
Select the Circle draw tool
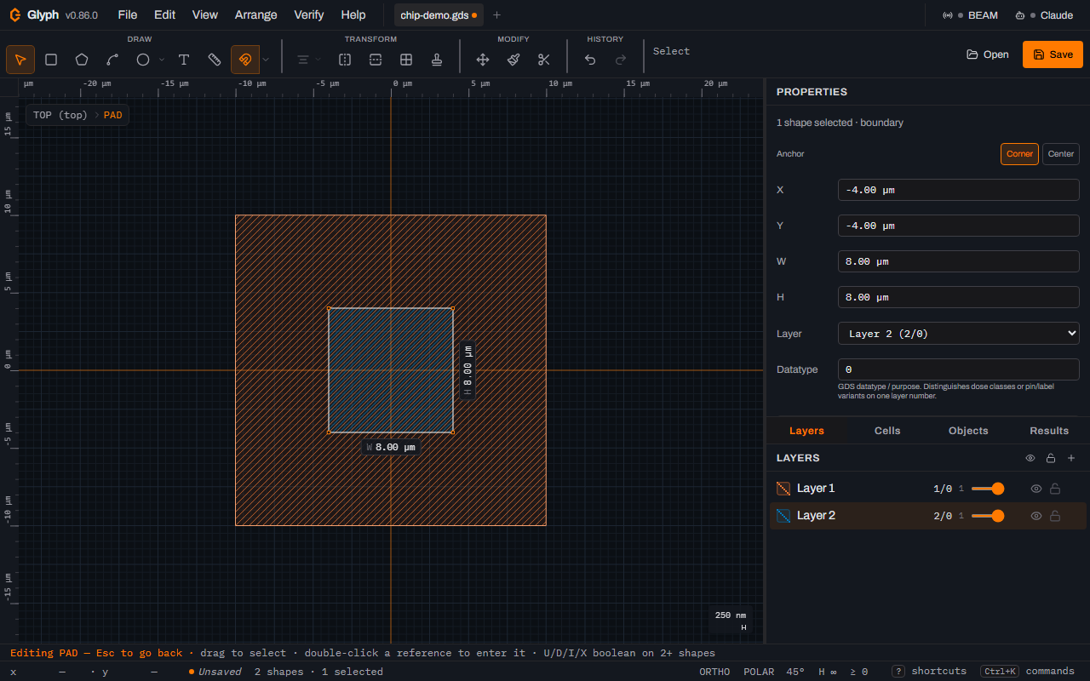[x=143, y=60]
